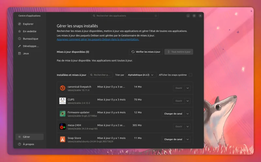The width and height of the screenshot is (261, 162).
Task: Click the compass icon beside Explorer
Action: click(20, 24)
